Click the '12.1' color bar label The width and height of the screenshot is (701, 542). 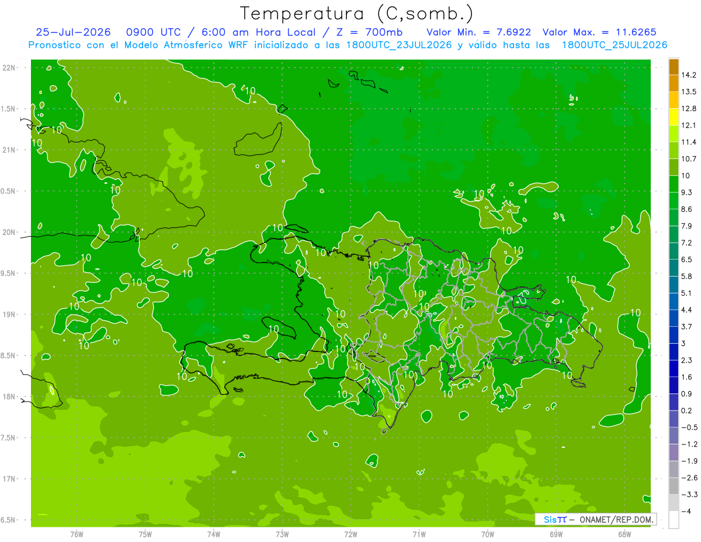point(690,125)
